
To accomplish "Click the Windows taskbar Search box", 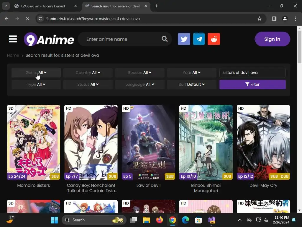I will (x=94, y=220).
